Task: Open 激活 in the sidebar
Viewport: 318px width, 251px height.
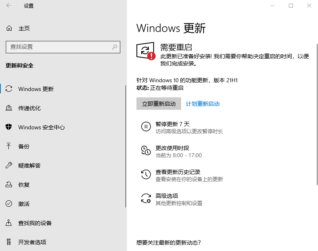Action: 24,204
